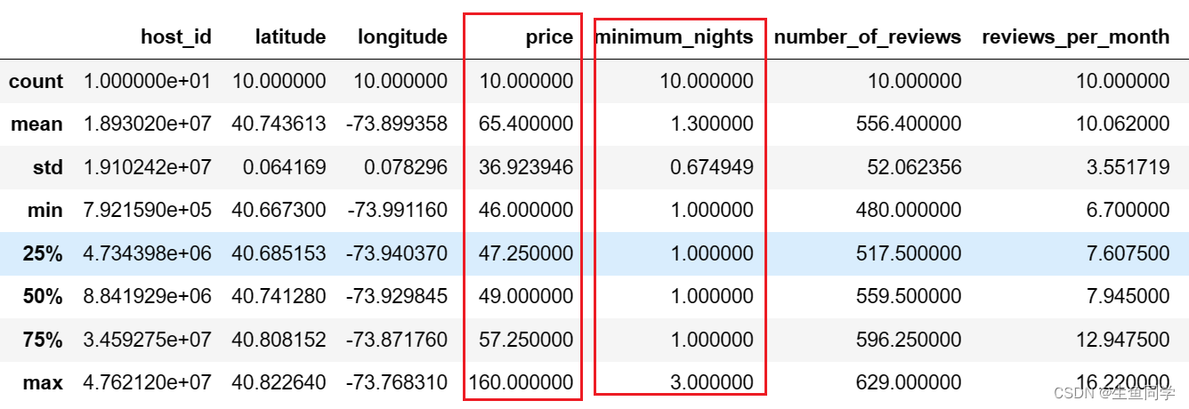Click mean number_of_reviews value 556.400000

pos(909,124)
